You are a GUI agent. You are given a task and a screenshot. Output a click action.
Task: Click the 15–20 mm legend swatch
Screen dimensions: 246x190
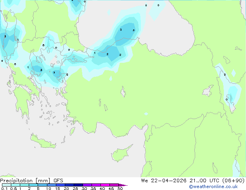pyautogui.click(x=60, y=185)
